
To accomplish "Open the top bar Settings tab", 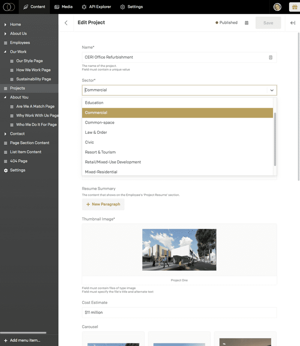I will [132, 7].
